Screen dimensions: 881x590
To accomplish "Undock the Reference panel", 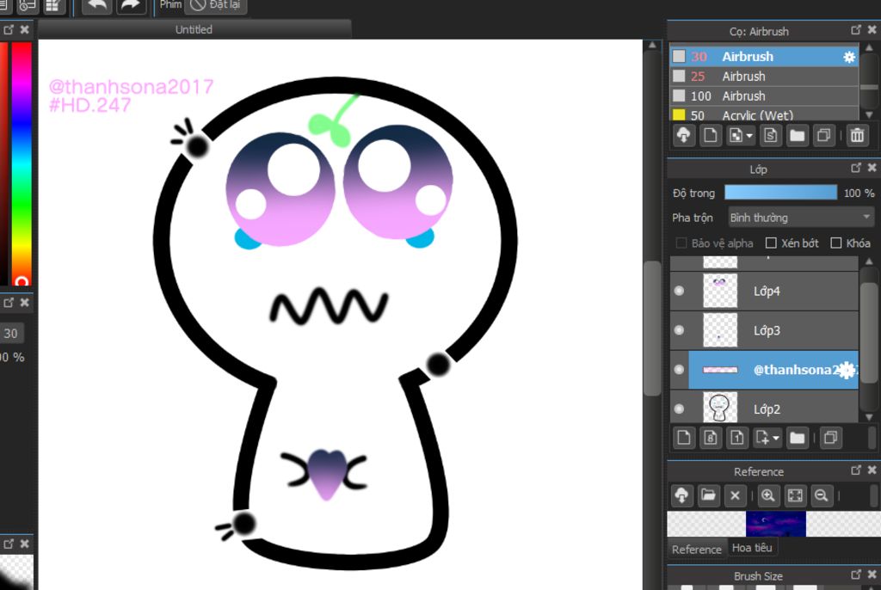I will [x=856, y=470].
